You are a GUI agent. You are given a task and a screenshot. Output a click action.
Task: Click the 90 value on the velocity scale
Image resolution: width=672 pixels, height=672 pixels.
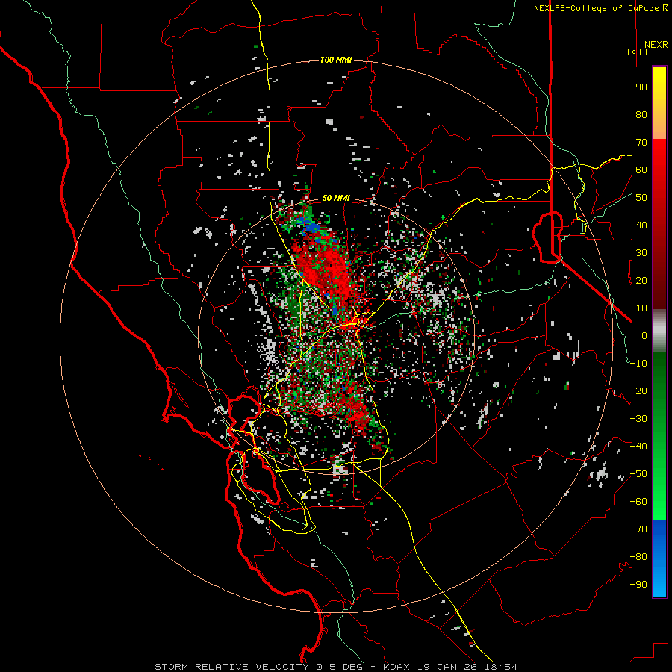tap(641, 87)
